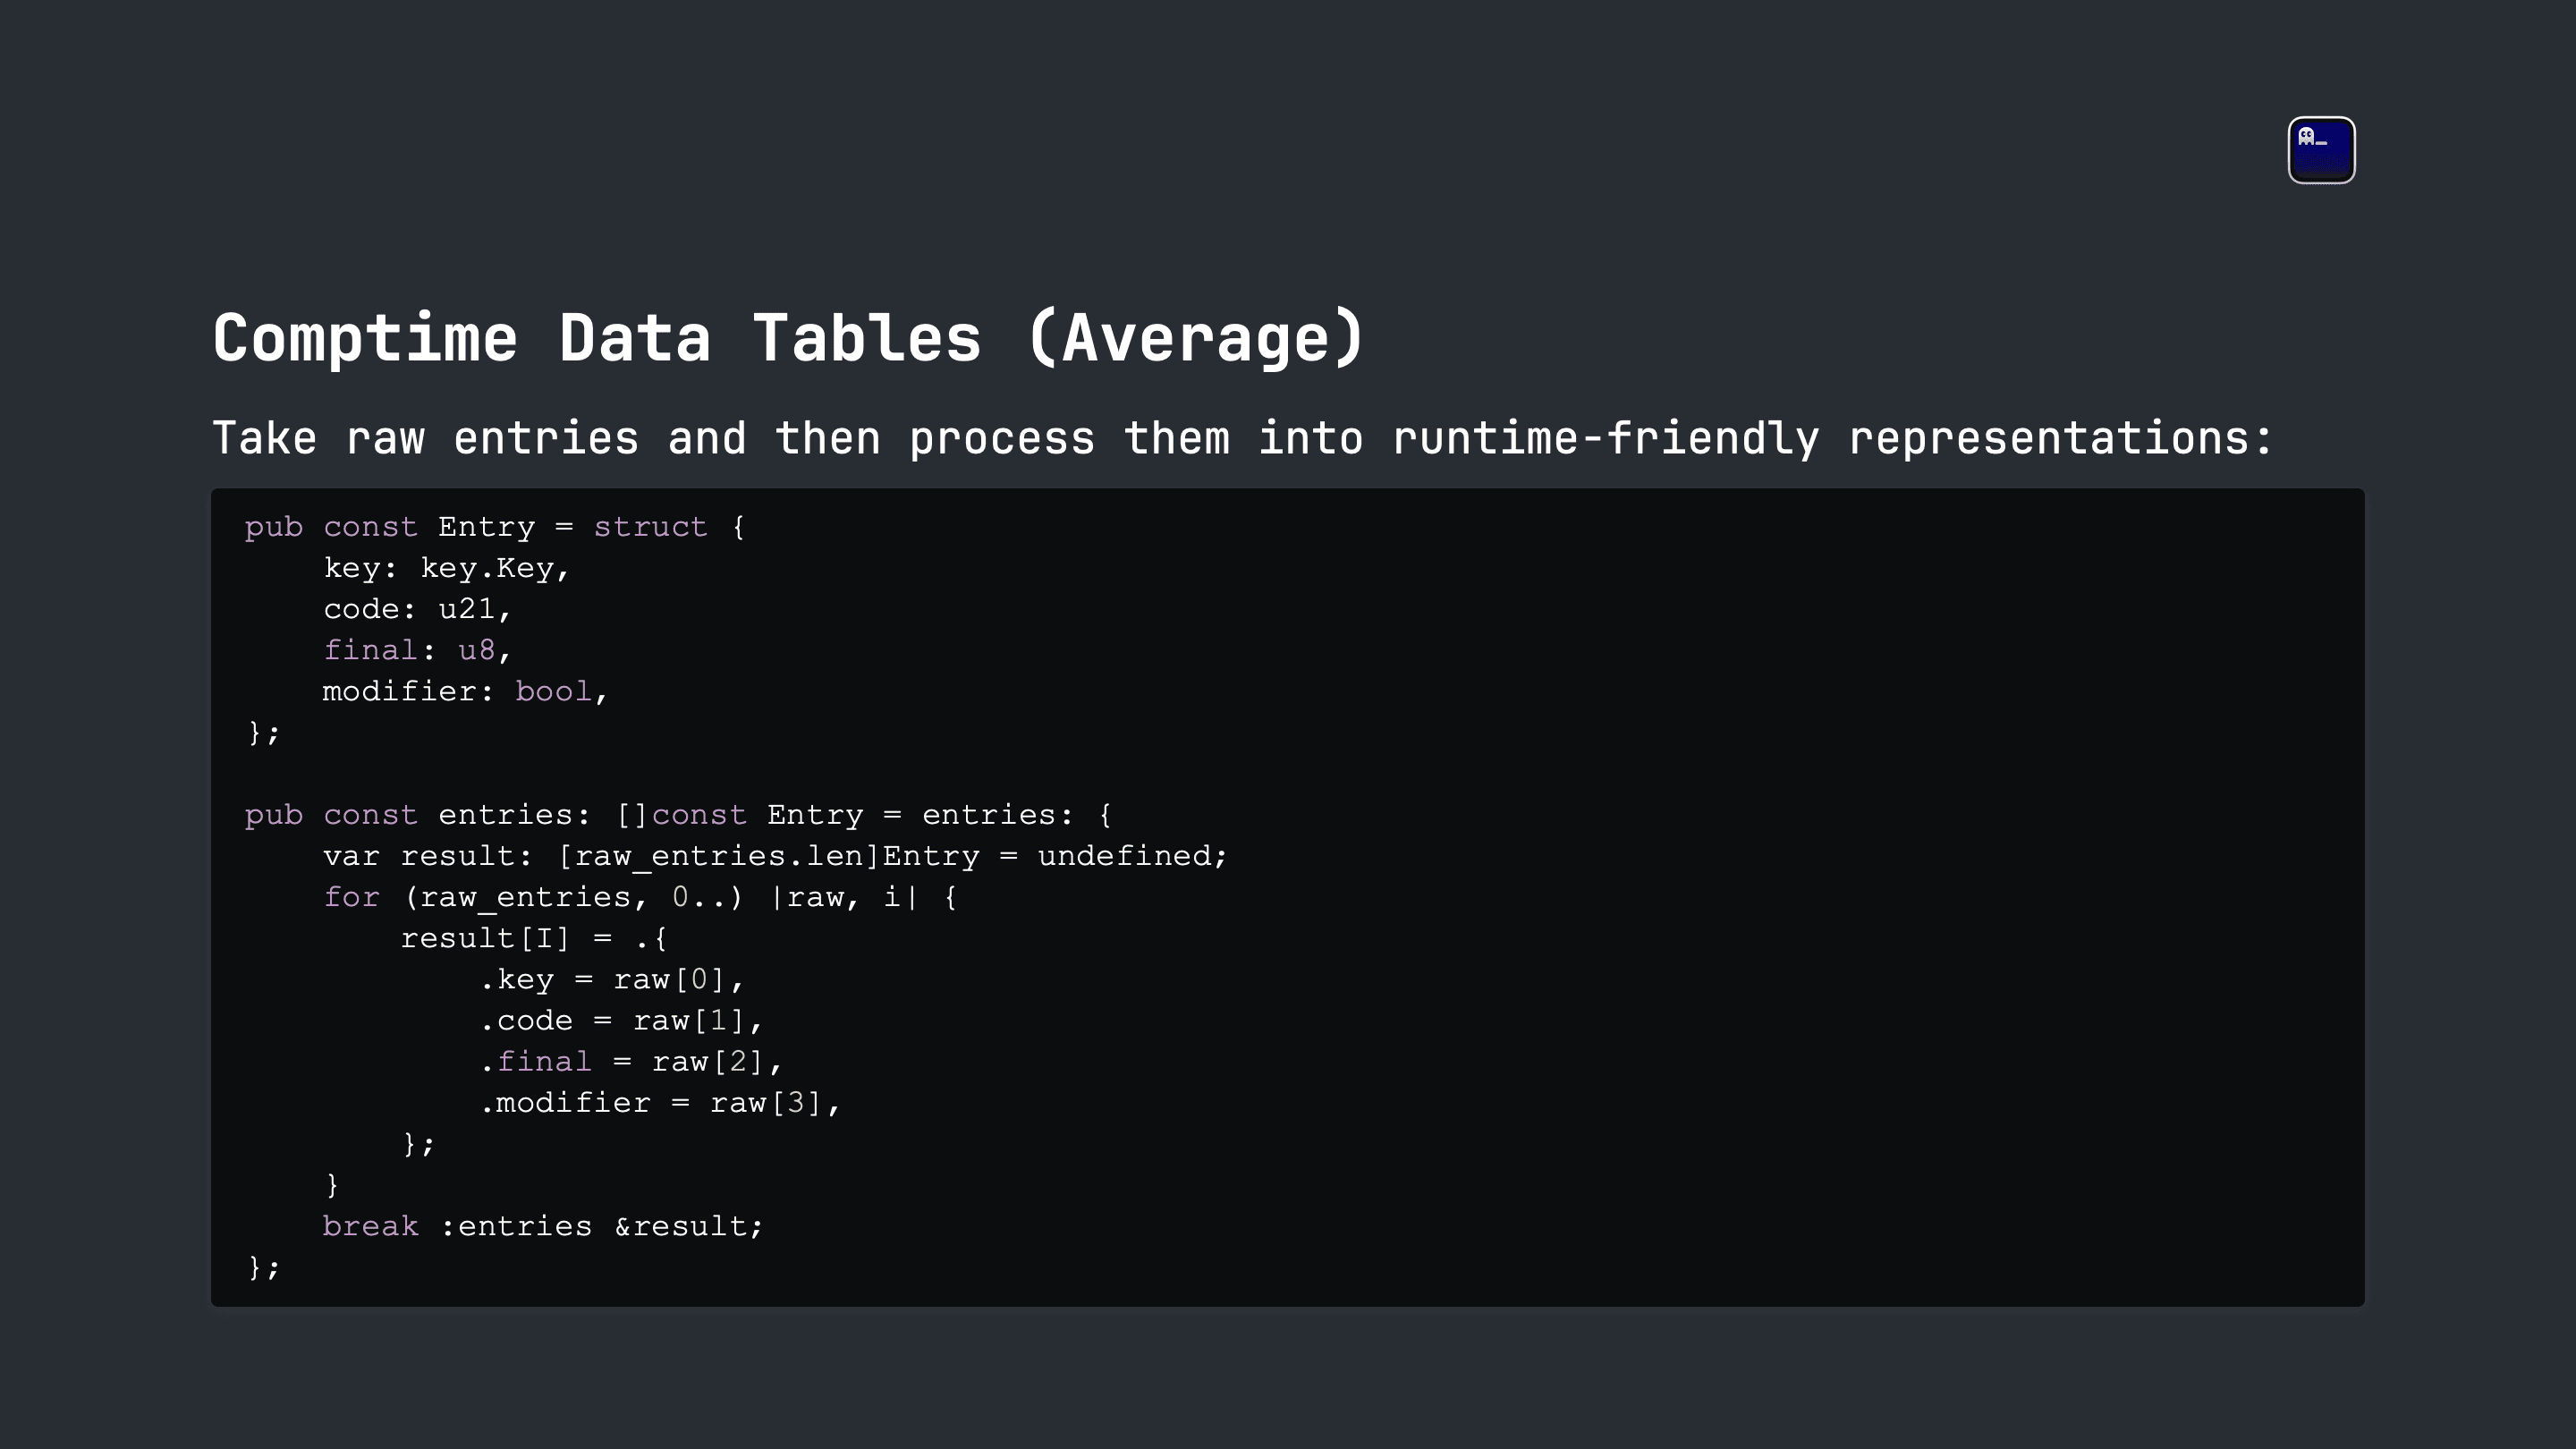Click the 'var result' declaration line
The image size is (2576, 1449).
pyautogui.click(x=775, y=856)
